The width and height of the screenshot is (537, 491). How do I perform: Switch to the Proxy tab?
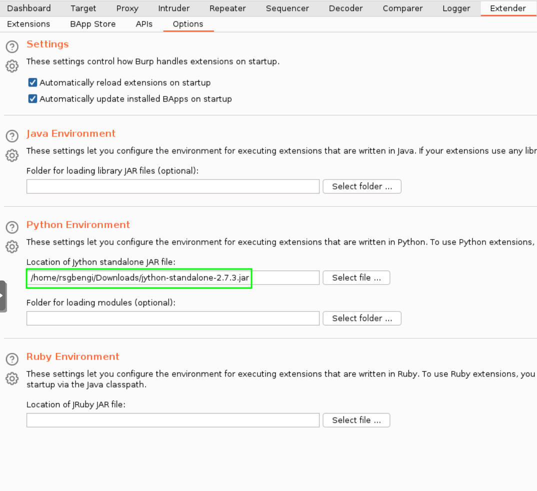tap(127, 8)
